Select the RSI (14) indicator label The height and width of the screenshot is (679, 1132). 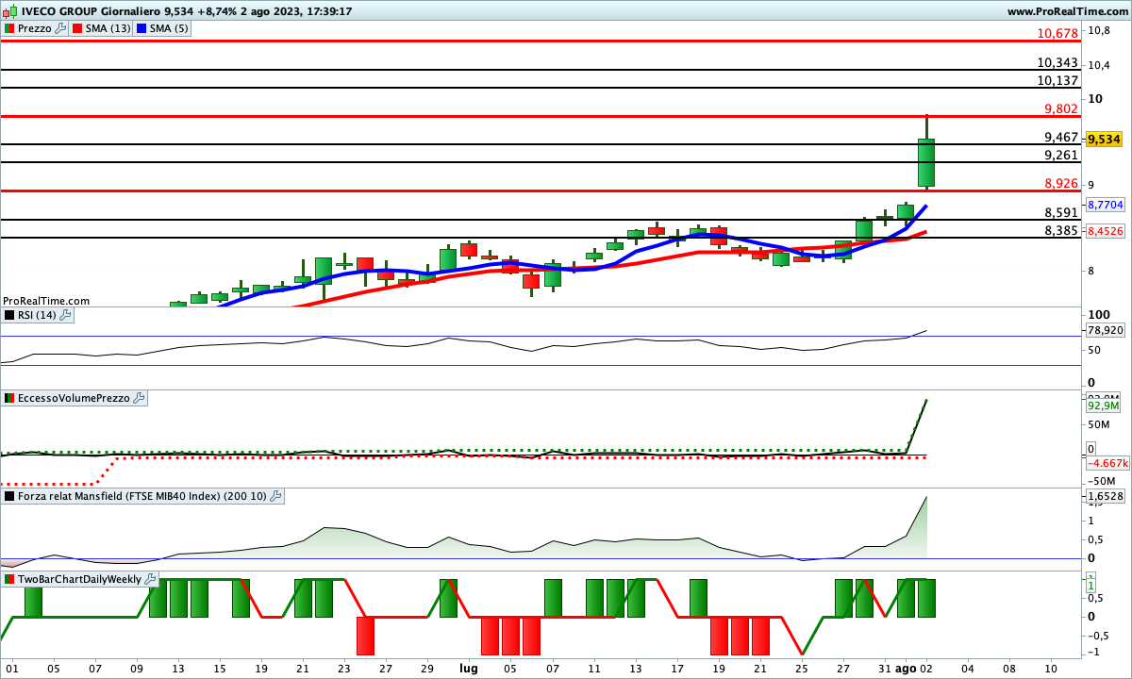38,315
